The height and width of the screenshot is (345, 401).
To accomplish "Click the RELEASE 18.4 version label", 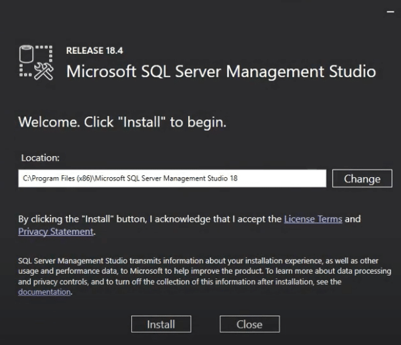I will tap(95, 50).
